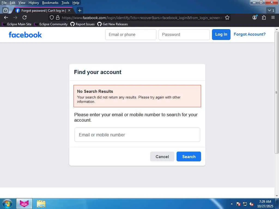Follow the Forgot Account? link

pyautogui.click(x=250, y=34)
